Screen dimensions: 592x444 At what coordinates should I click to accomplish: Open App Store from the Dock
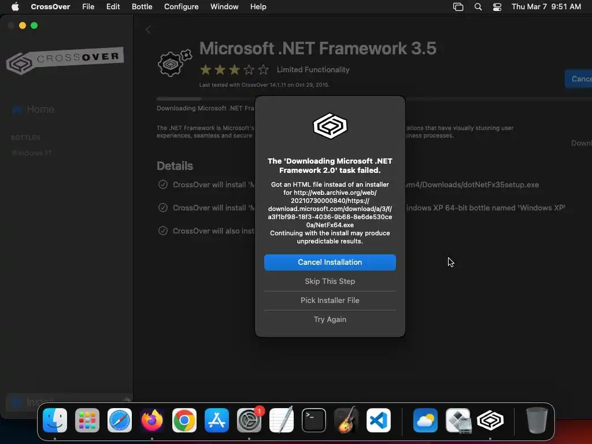point(217,420)
